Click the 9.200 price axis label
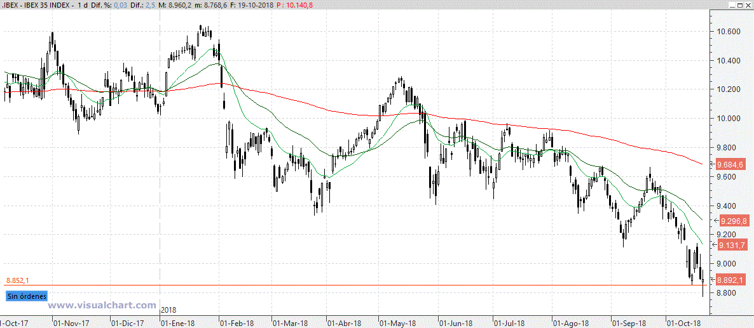Viewport: 754px width, 328px height. coord(727,235)
